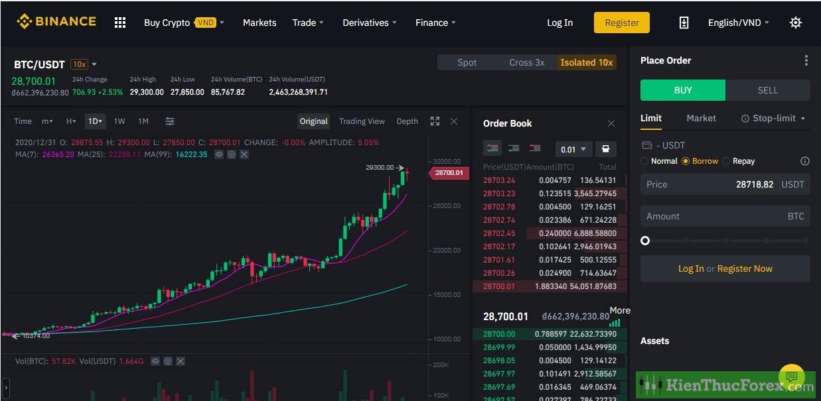Click Log In in top header
Screen dimensions: 821x401
tap(560, 23)
